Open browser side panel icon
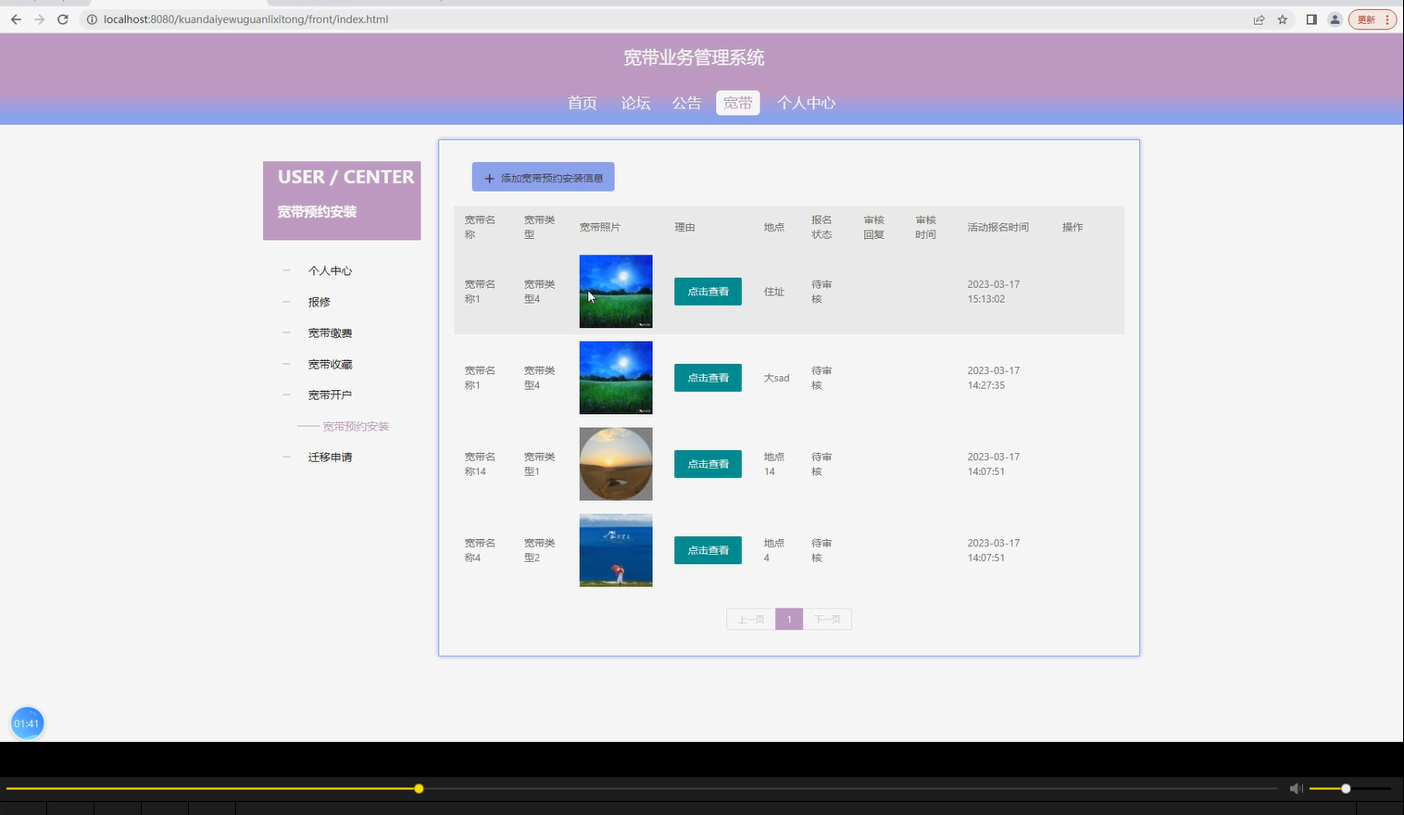The image size is (1404, 815). click(1311, 19)
